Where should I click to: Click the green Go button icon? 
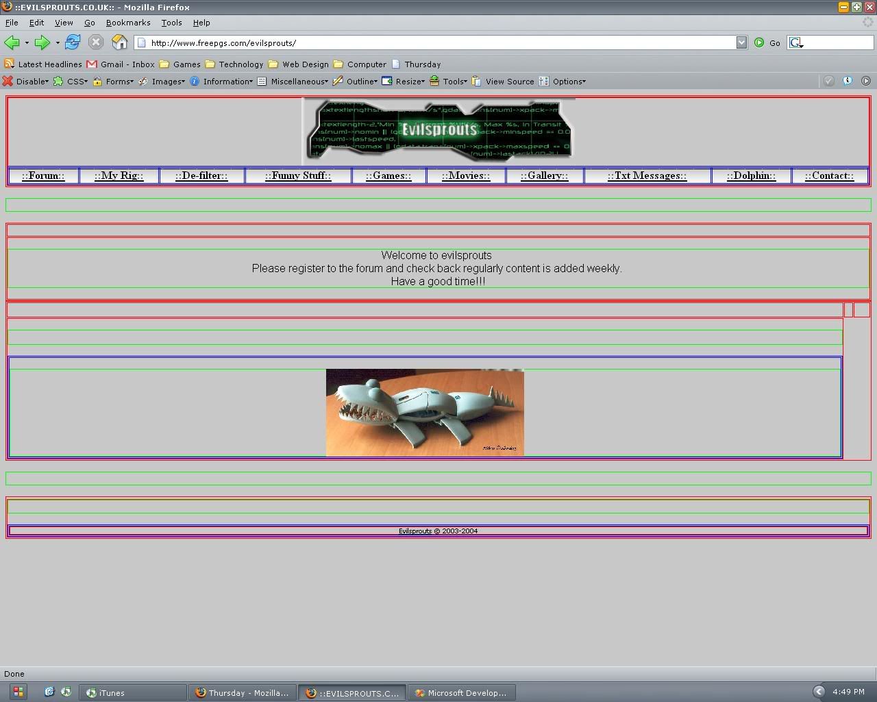[759, 43]
